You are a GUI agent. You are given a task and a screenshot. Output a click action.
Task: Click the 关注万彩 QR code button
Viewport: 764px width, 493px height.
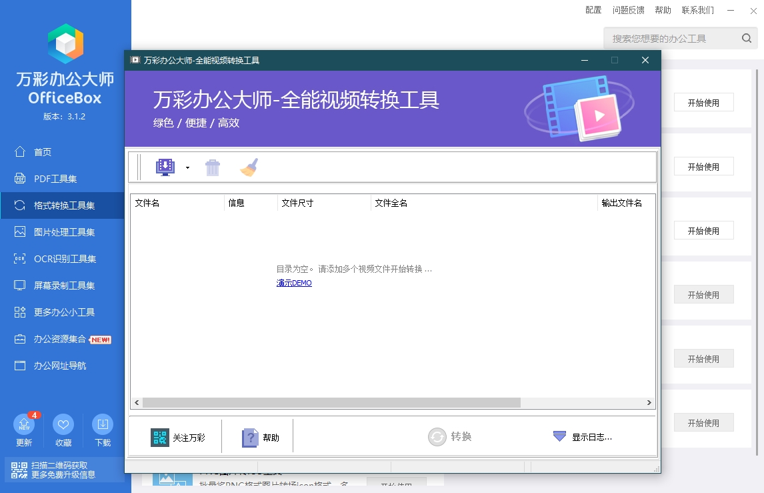click(x=177, y=438)
